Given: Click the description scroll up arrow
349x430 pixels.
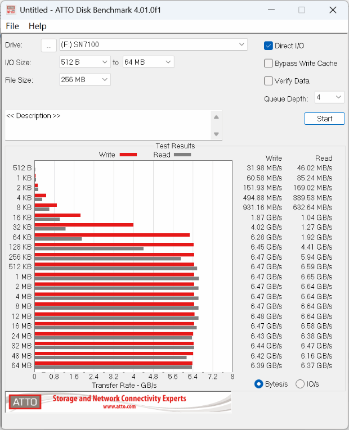Looking at the screenshot, I should tap(216, 117).
